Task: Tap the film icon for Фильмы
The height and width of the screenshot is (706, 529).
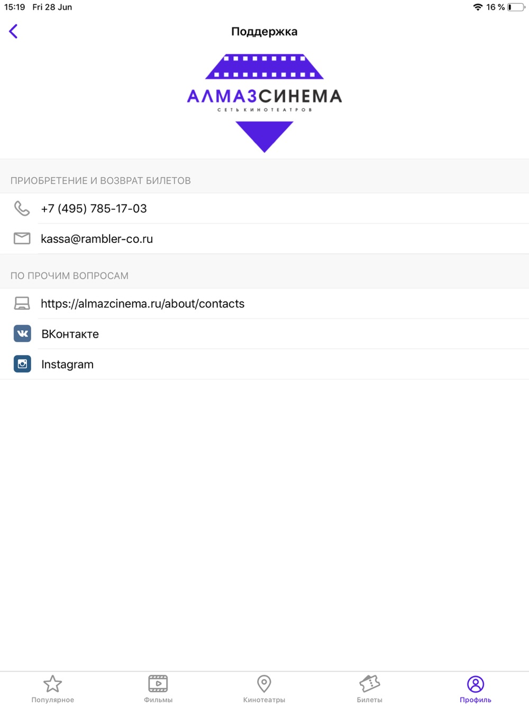Action: click(x=158, y=684)
